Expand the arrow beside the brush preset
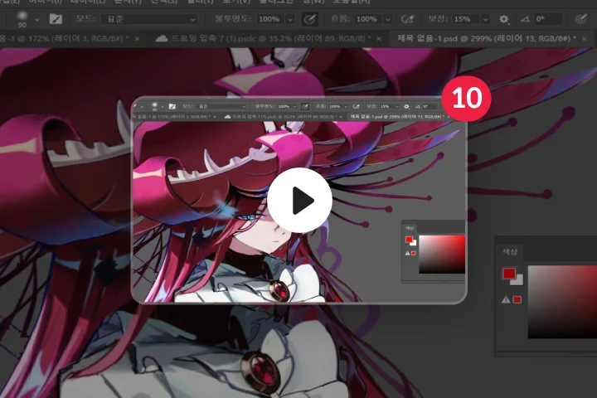Image resolution: width=597 pixels, height=398 pixels. pyautogui.click(x=37, y=19)
